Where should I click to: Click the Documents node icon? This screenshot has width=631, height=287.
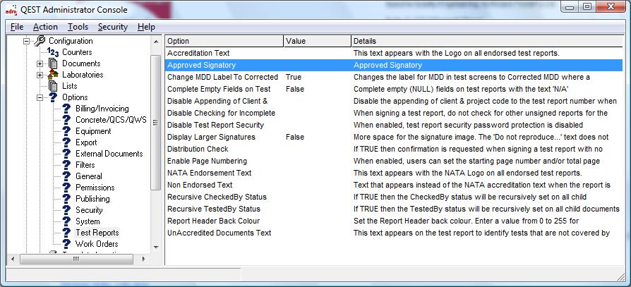click(x=53, y=63)
